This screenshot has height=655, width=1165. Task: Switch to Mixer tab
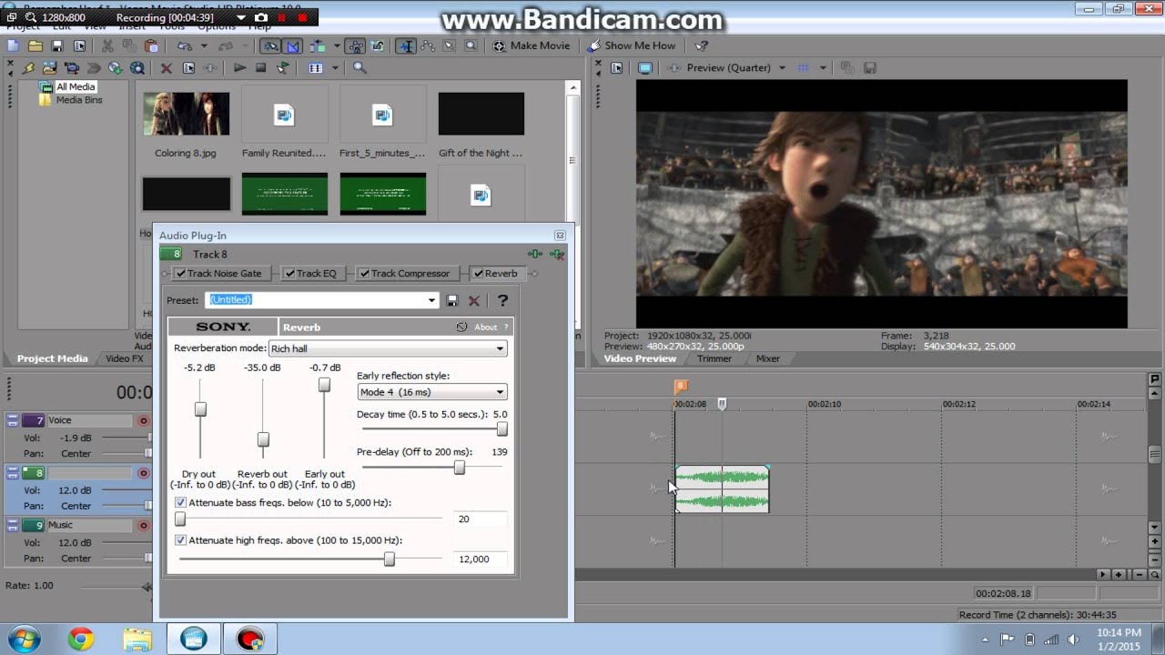click(x=768, y=358)
